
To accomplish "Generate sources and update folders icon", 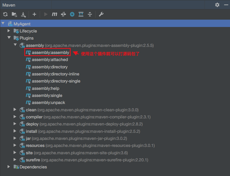I will coord(14,14).
